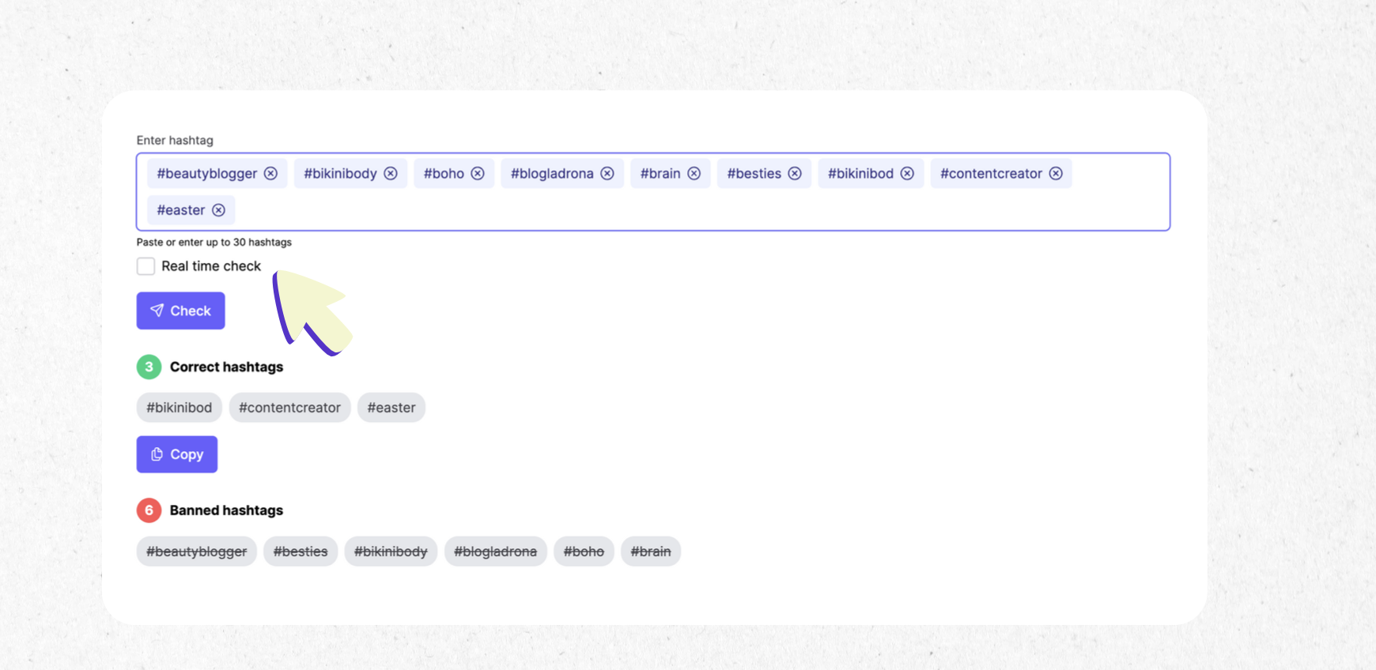Remove the #brain tag from input

point(694,173)
